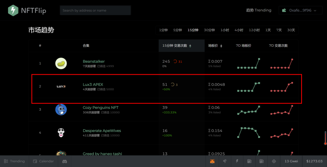Open the Trending tab in bottom bar
The image size is (327, 167).
coord(14,161)
